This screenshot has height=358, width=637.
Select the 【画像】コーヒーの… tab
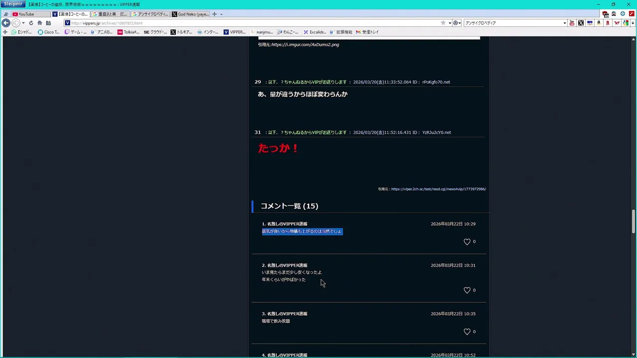pyautogui.click(x=71, y=14)
